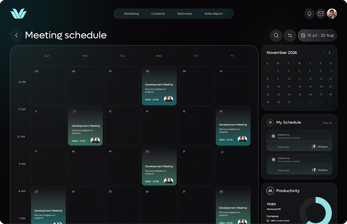Image resolution: width=347 pixels, height=224 pixels.
Task: Click the Mon column header
Action: [x=85, y=56]
